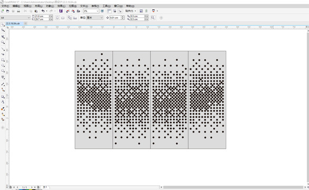
Task: Switch page to landscape orientation
Action: [x=63, y=18]
